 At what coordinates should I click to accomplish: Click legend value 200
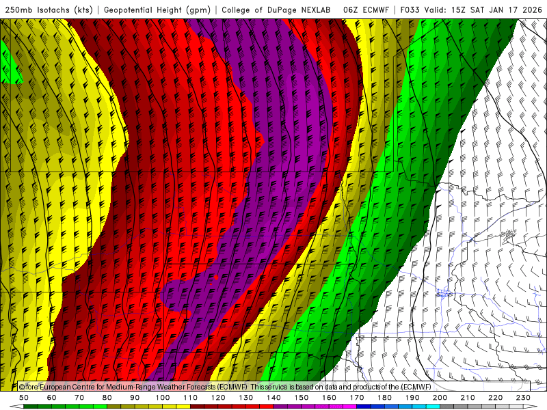440,398
